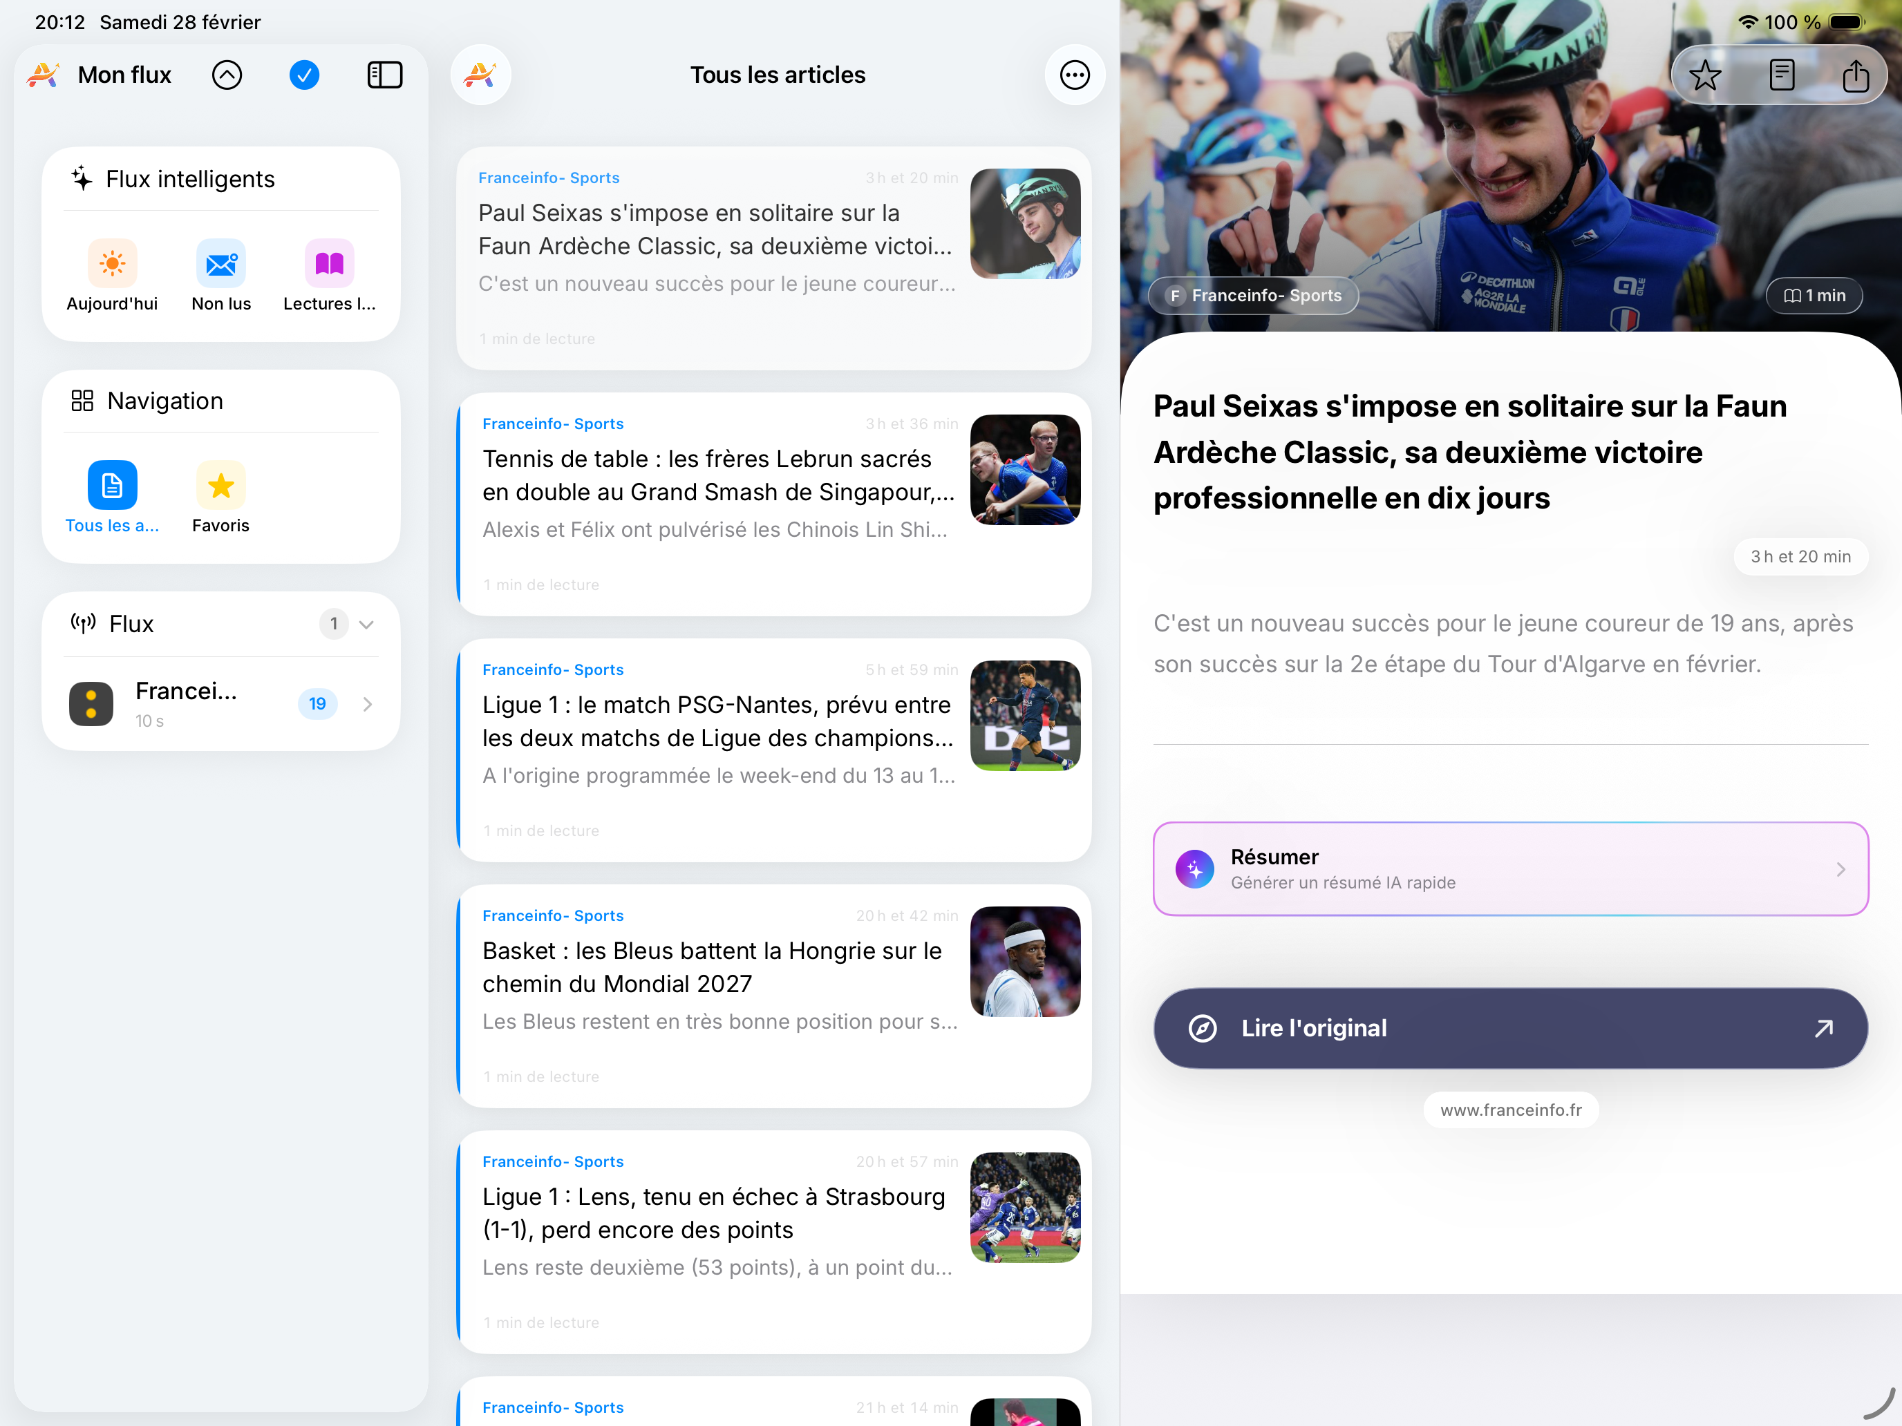The height and width of the screenshot is (1426, 1902).
Task: Tap the basketball player thumbnail
Action: (x=1025, y=961)
